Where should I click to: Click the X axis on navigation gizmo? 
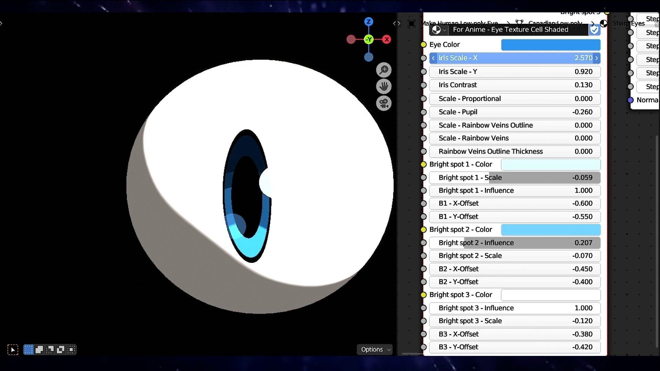pyautogui.click(x=387, y=40)
